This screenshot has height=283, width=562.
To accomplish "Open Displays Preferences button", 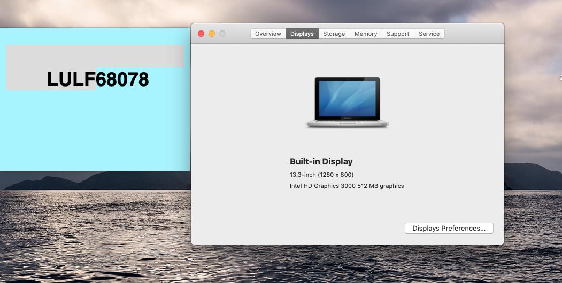I will [449, 228].
